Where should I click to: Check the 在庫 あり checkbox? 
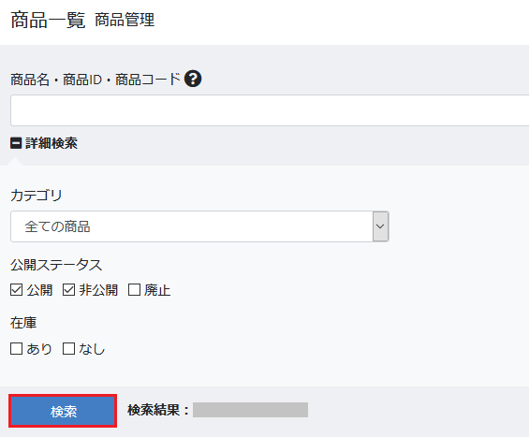click(16, 349)
